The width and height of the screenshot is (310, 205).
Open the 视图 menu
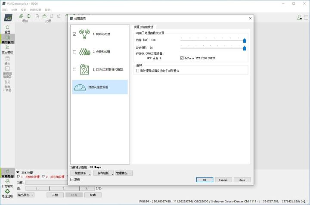(x=24, y=9)
